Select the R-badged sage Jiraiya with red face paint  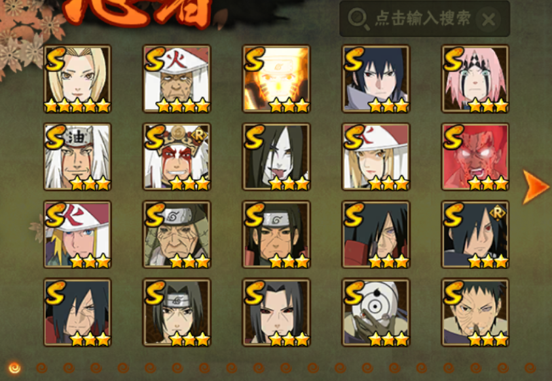pyautogui.click(x=177, y=157)
